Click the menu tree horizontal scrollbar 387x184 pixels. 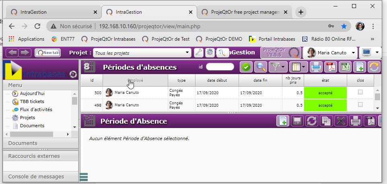click(x=32, y=134)
